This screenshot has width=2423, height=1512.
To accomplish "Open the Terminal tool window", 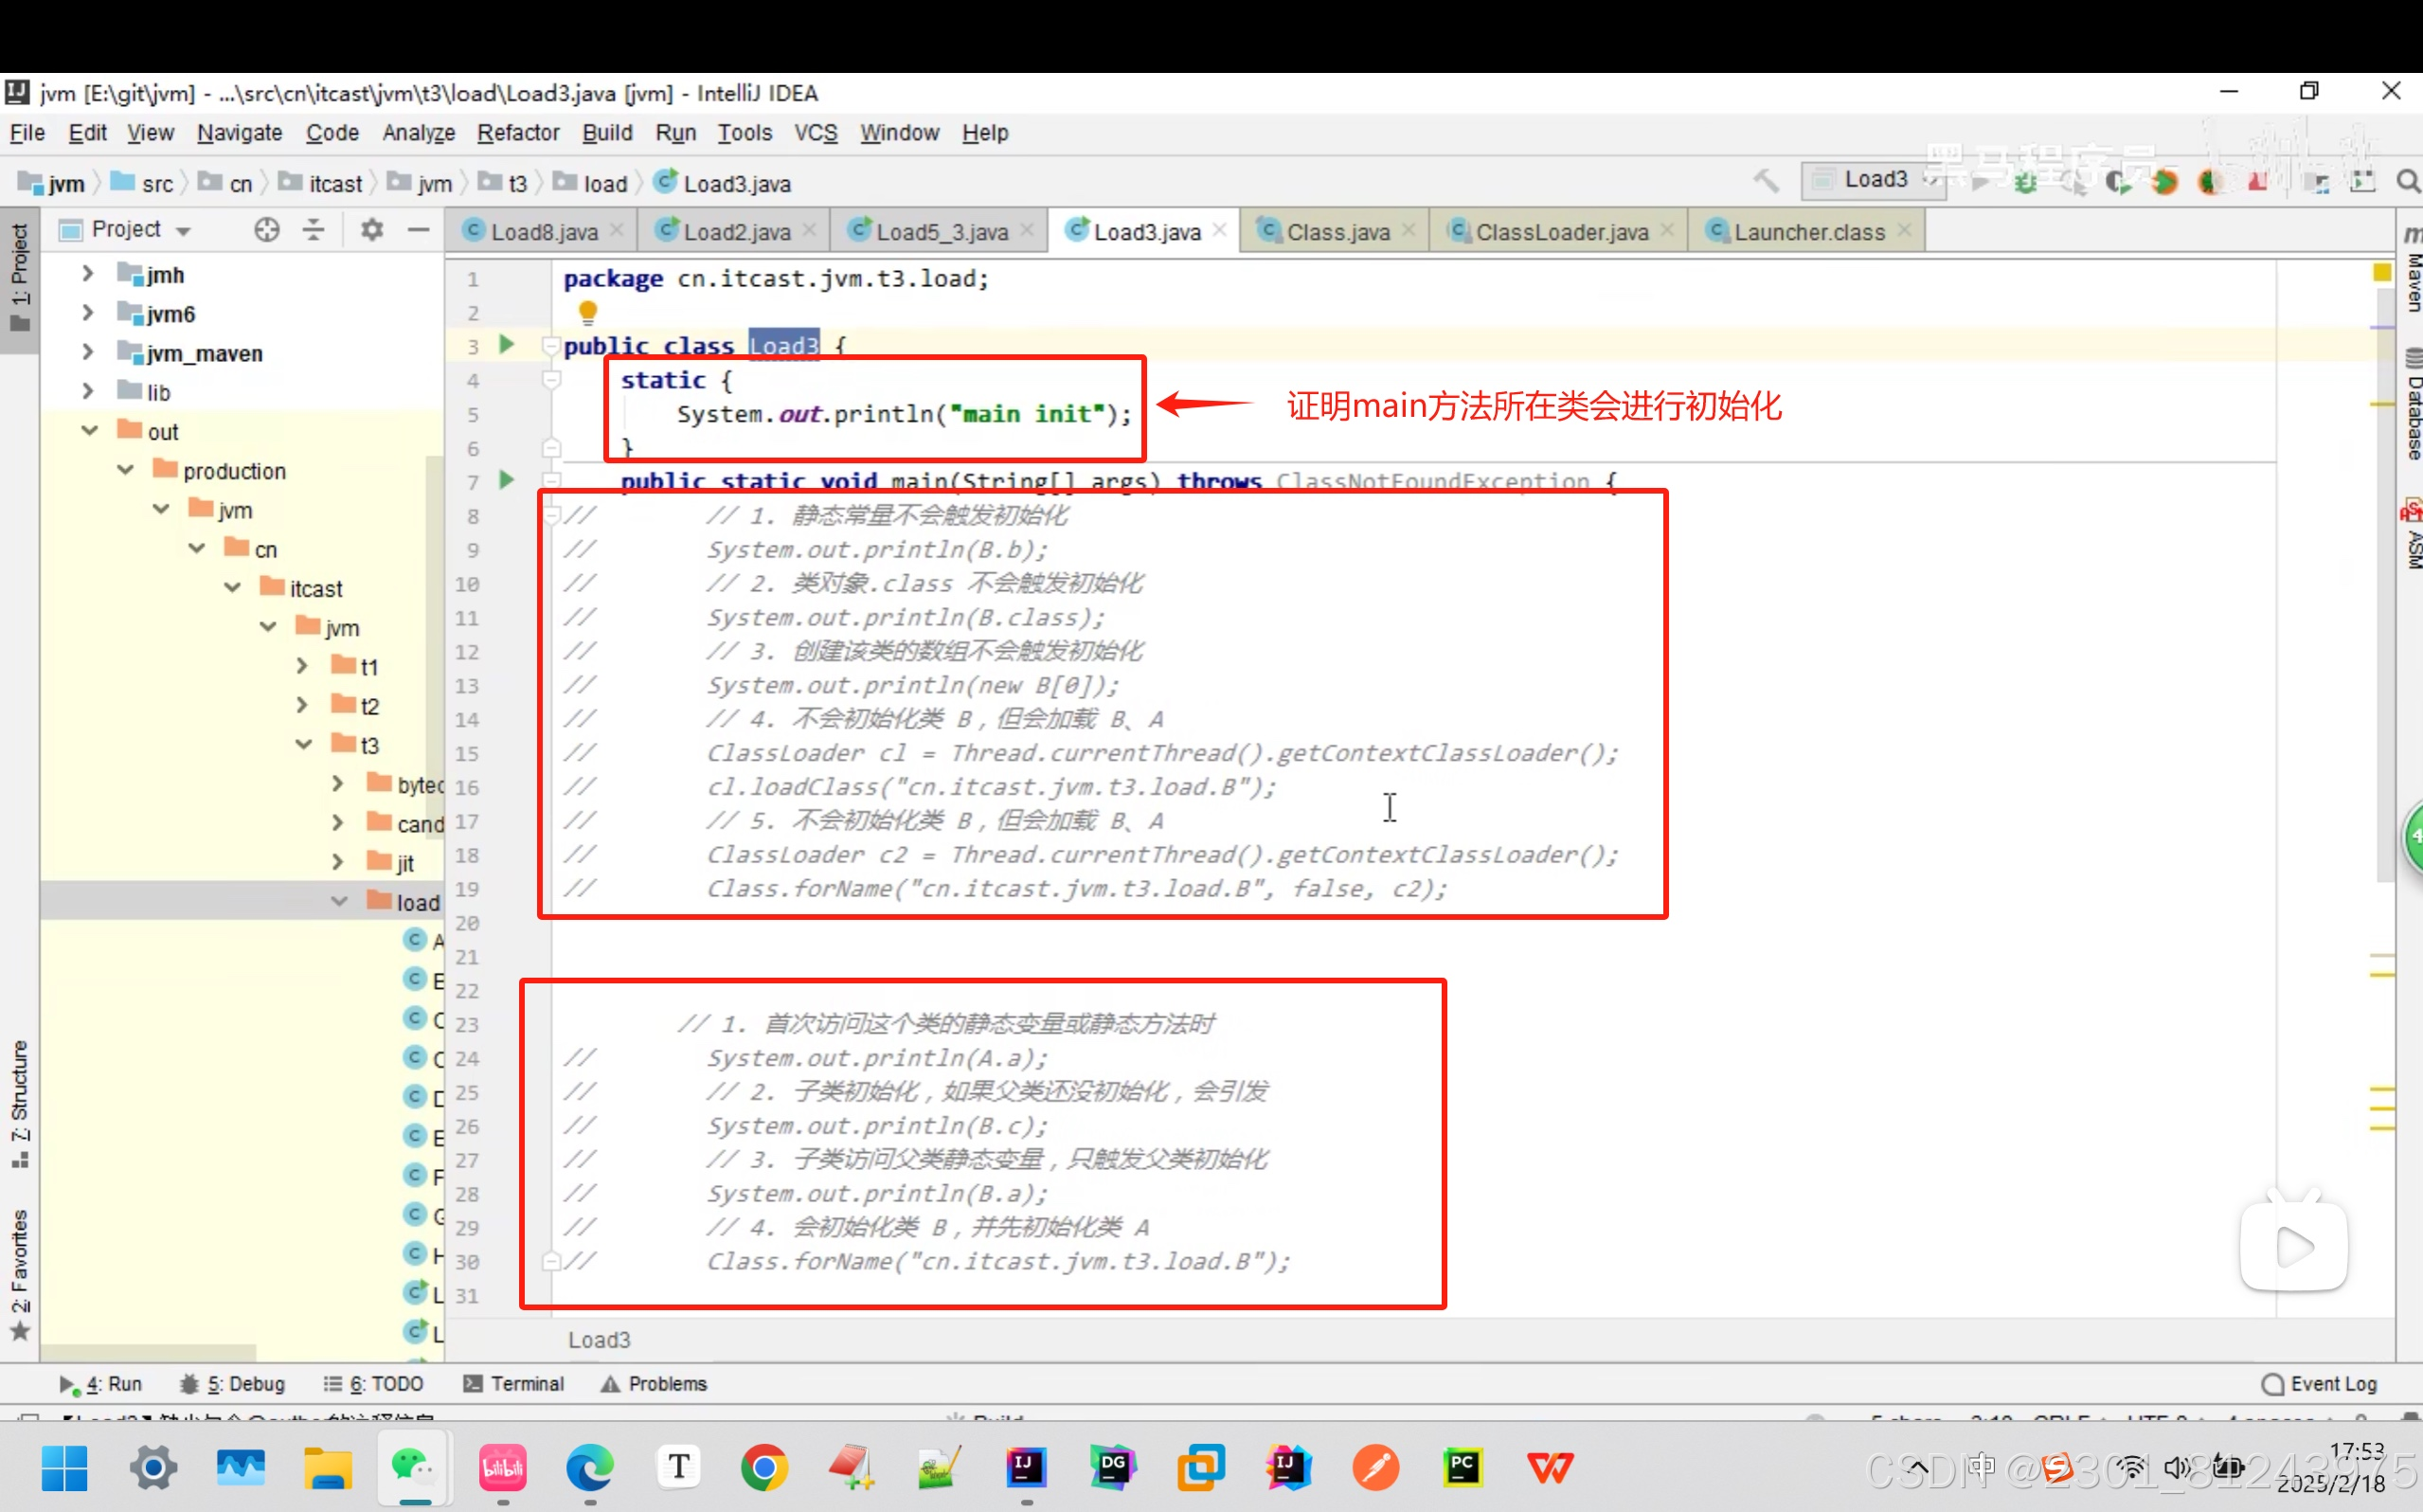I will click(513, 1384).
